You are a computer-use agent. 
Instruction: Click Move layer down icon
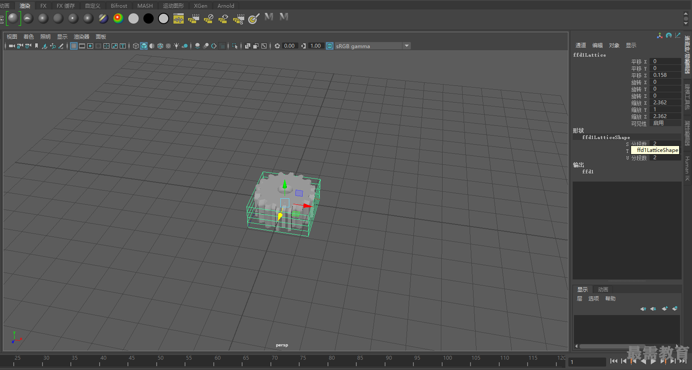click(x=653, y=309)
